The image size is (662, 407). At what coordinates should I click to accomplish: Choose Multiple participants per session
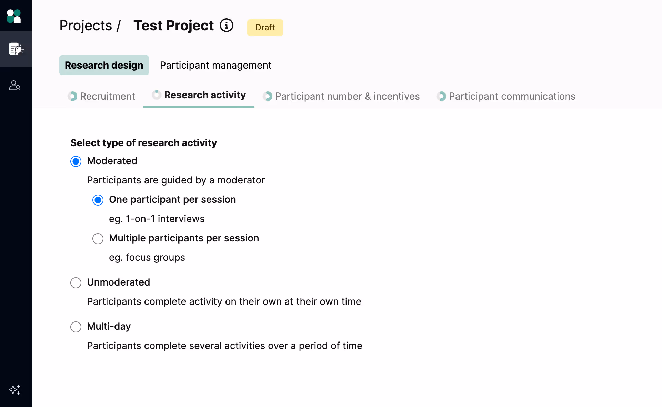pos(98,239)
